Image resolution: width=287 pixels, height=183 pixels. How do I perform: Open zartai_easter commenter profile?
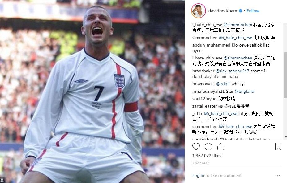tap(204, 106)
